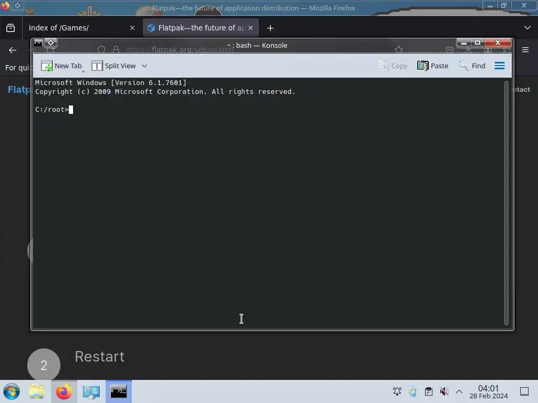Expand hidden system tray icons
The height and width of the screenshot is (403, 538).
pyautogui.click(x=459, y=391)
